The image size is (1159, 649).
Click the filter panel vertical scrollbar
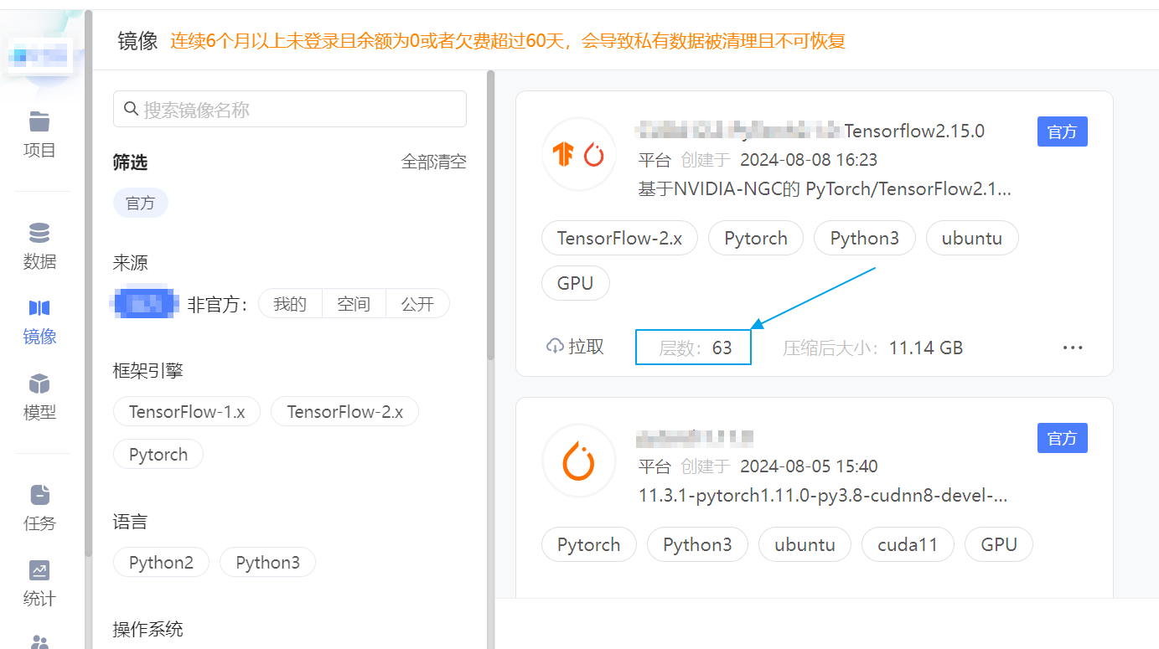pos(490,218)
